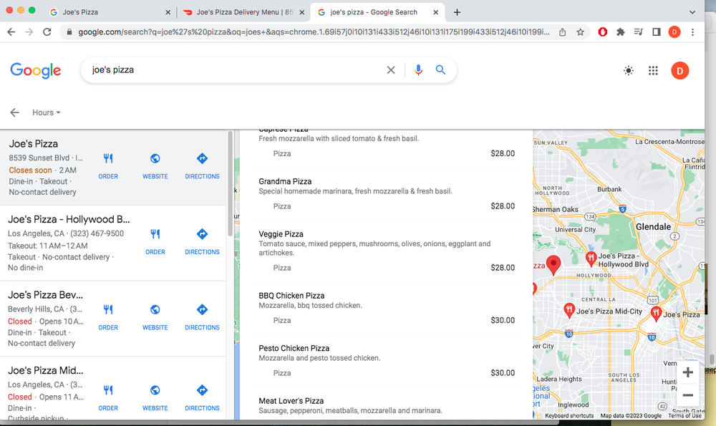Expand the tab search chevron

(692, 12)
